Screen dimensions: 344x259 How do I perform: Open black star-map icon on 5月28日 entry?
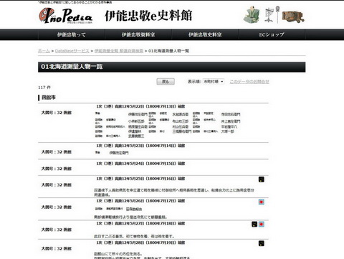(x=262, y=243)
